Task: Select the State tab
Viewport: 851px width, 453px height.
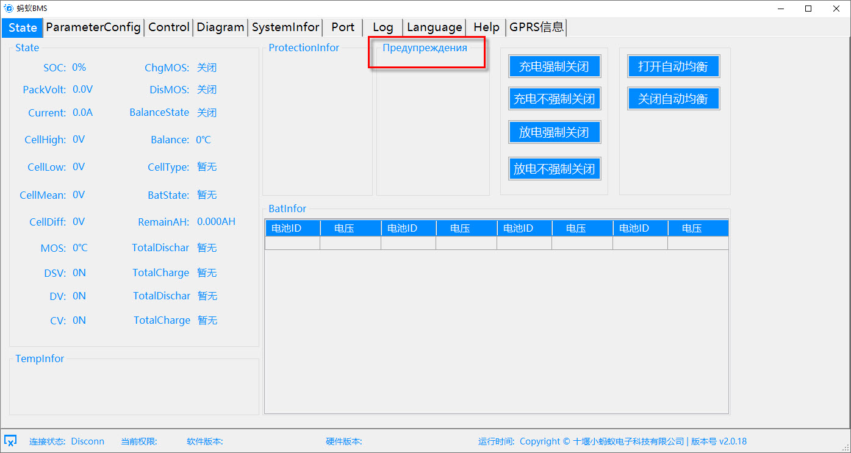Action: coord(23,27)
